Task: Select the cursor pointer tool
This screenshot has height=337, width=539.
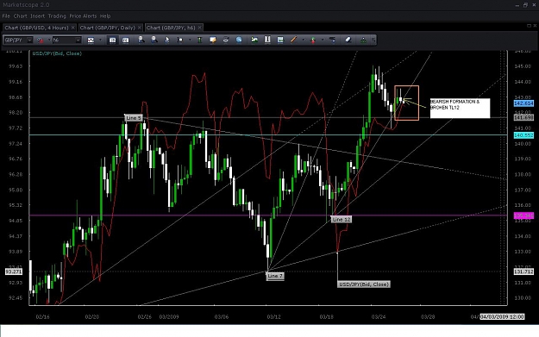Action: point(167,40)
